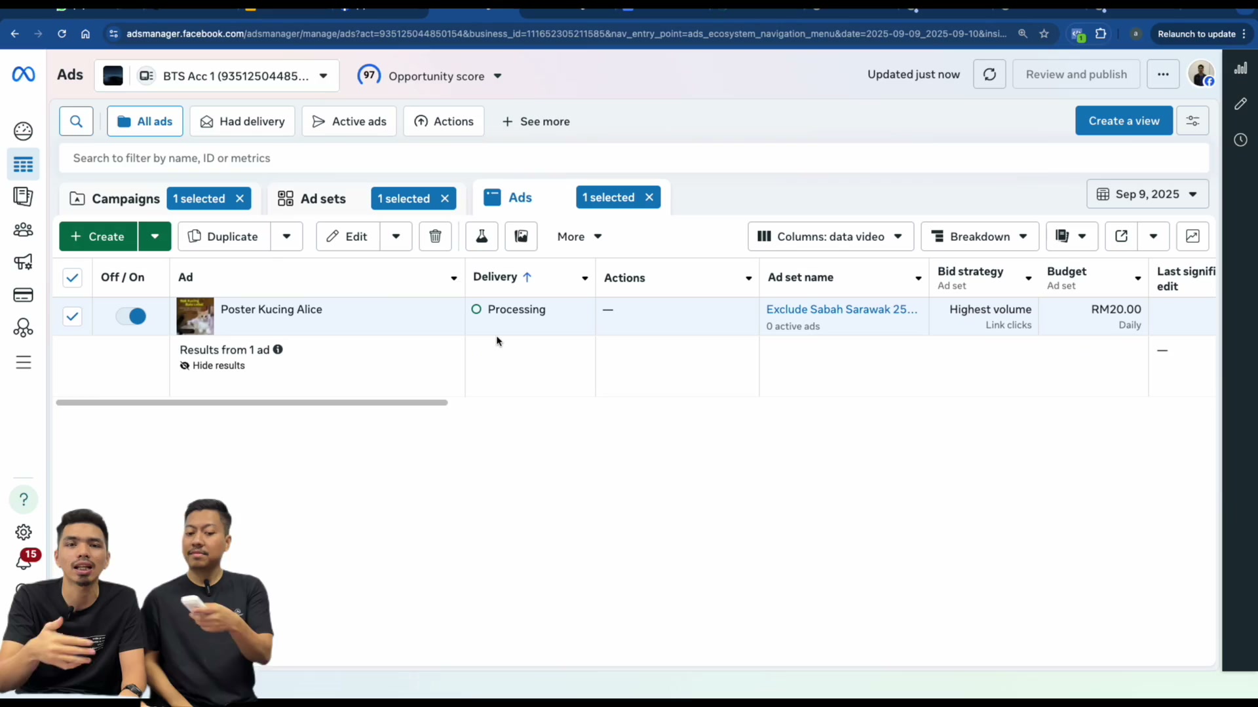Open the customize view sliders icon
Screen dimensions: 1258x707
point(1192,121)
